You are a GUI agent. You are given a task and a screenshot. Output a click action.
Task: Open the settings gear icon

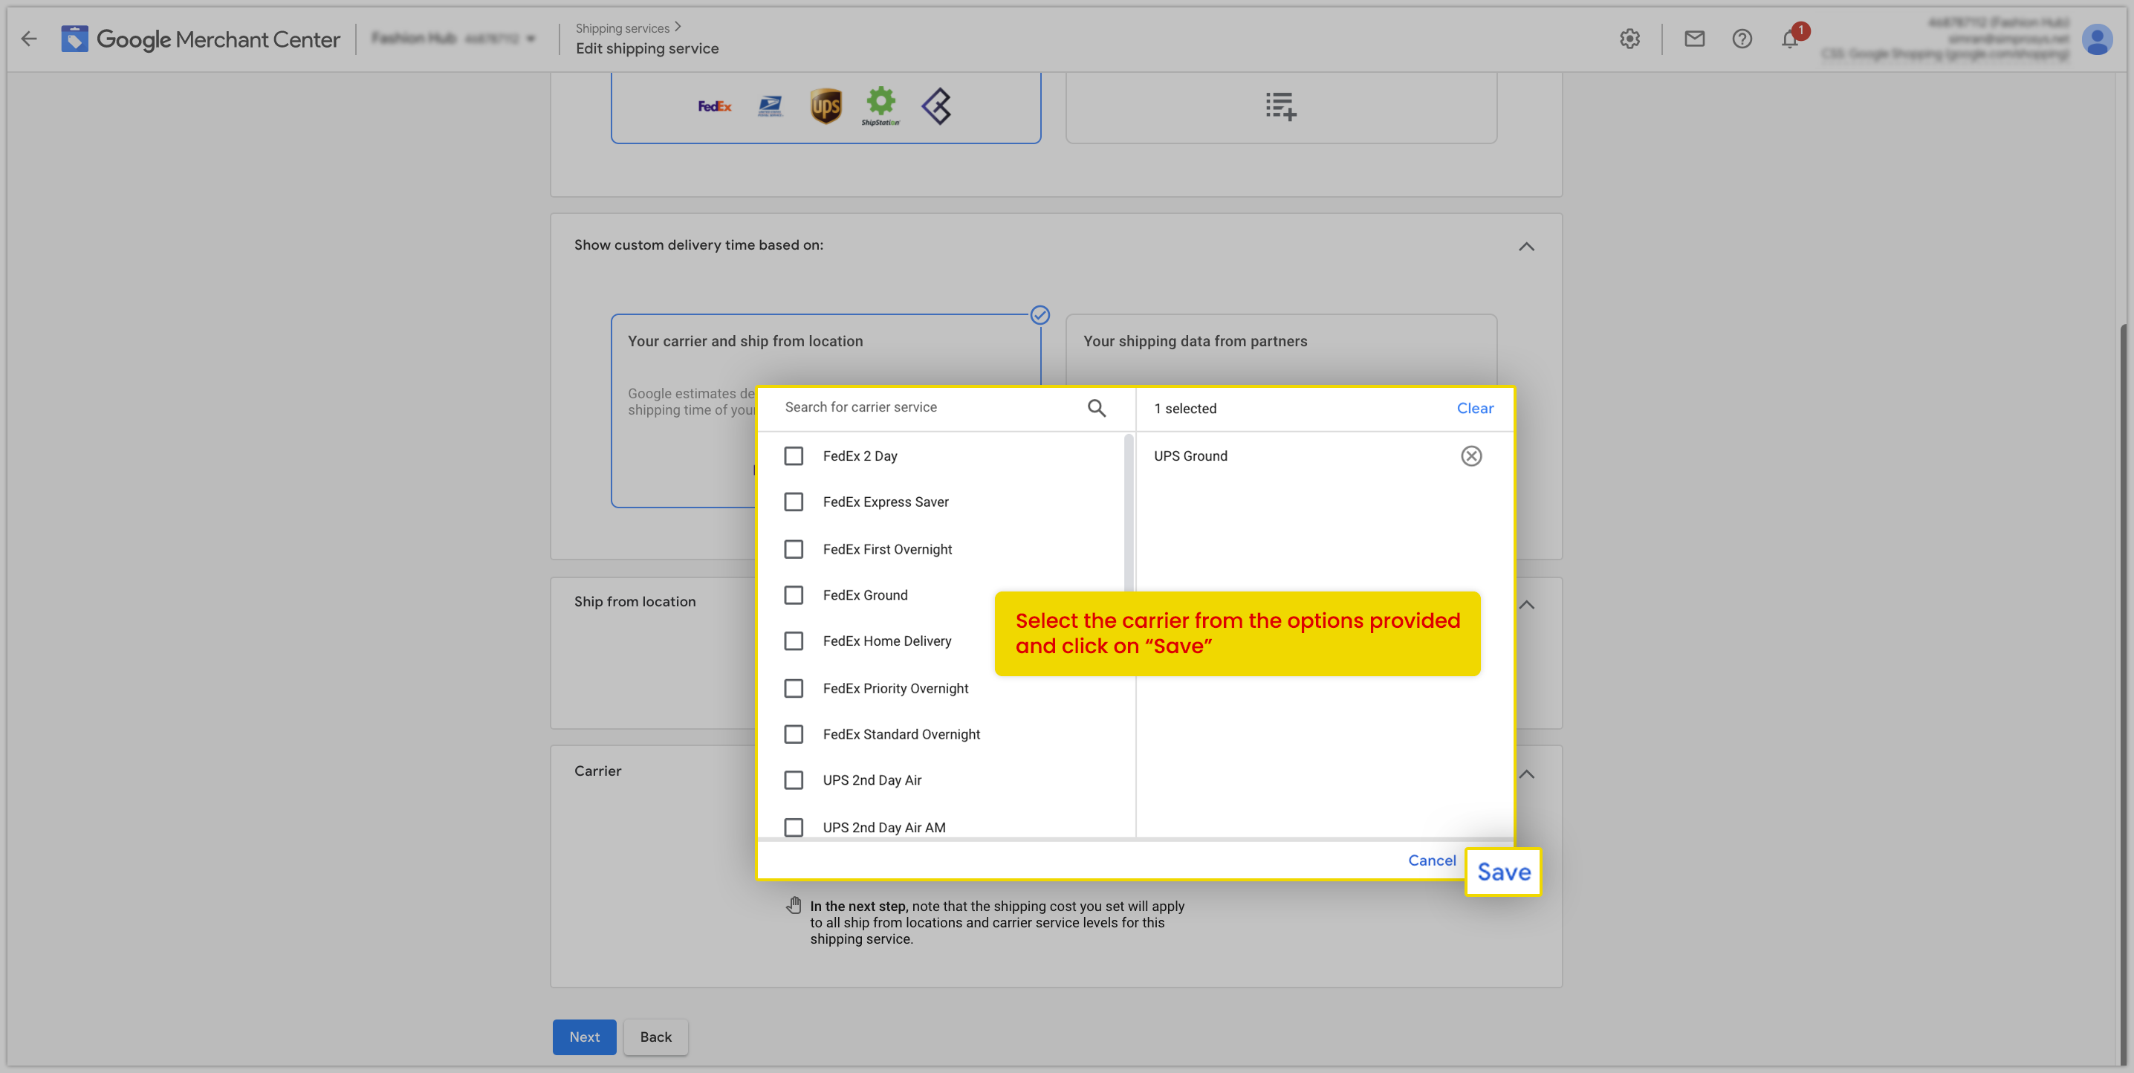tap(1629, 39)
